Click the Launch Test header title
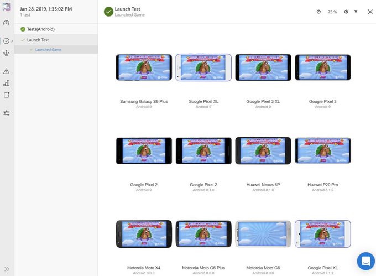Image resolution: width=376 pixels, height=276 pixels. pos(127,9)
